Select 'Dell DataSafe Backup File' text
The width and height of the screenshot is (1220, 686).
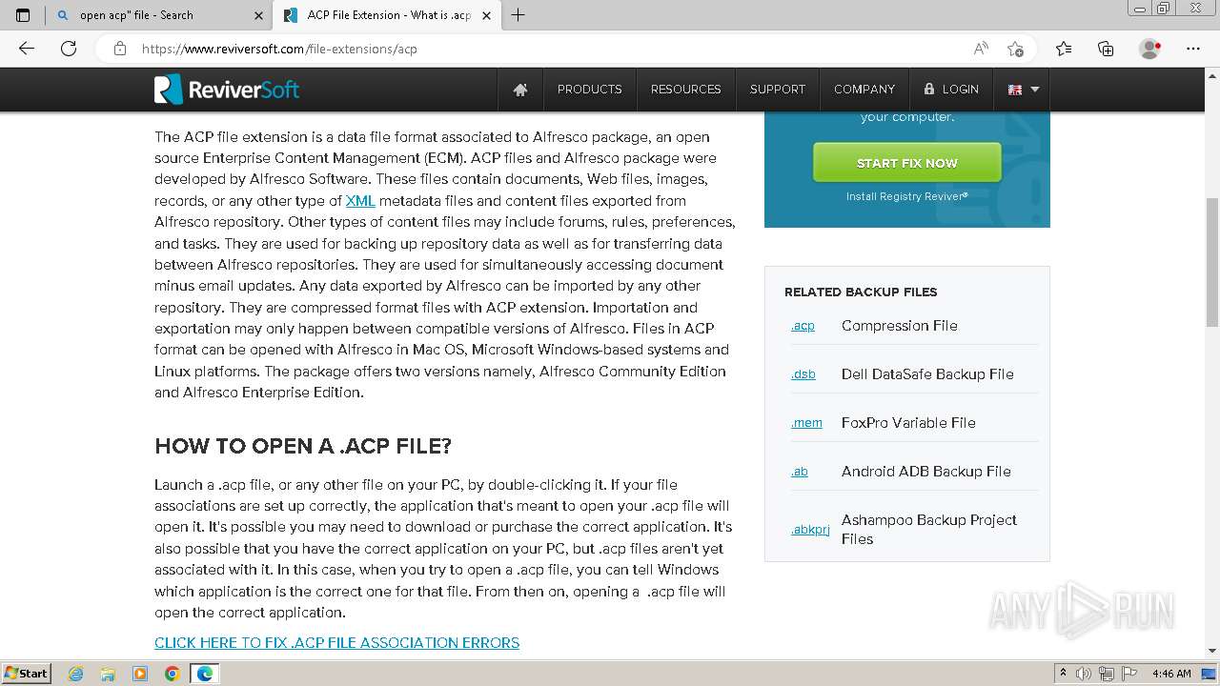click(x=927, y=374)
